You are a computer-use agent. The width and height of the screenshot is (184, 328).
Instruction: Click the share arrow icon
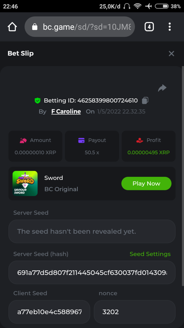click(x=162, y=88)
